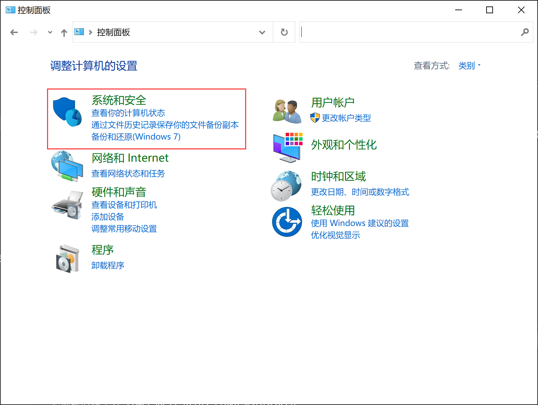Click the Hardware and Sound printer icon
This screenshot has width=538, height=405.
click(x=67, y=205)
